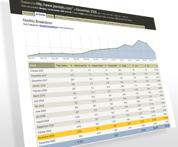Image resolution: width=178 pixels, height=147 pixels.
Task: Switch to the Pages tab
Action: point(104,22)
